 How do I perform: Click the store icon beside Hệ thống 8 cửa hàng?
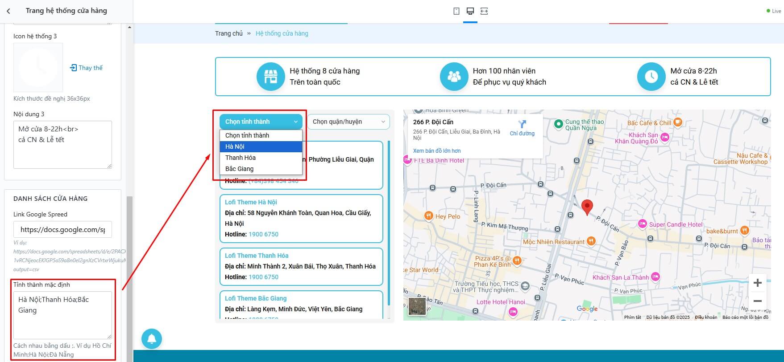[x=270, y=77]
